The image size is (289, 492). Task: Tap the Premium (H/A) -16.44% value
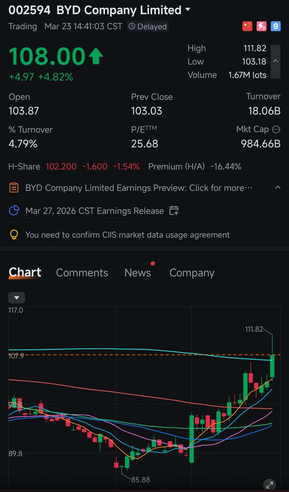click(225, 166)
